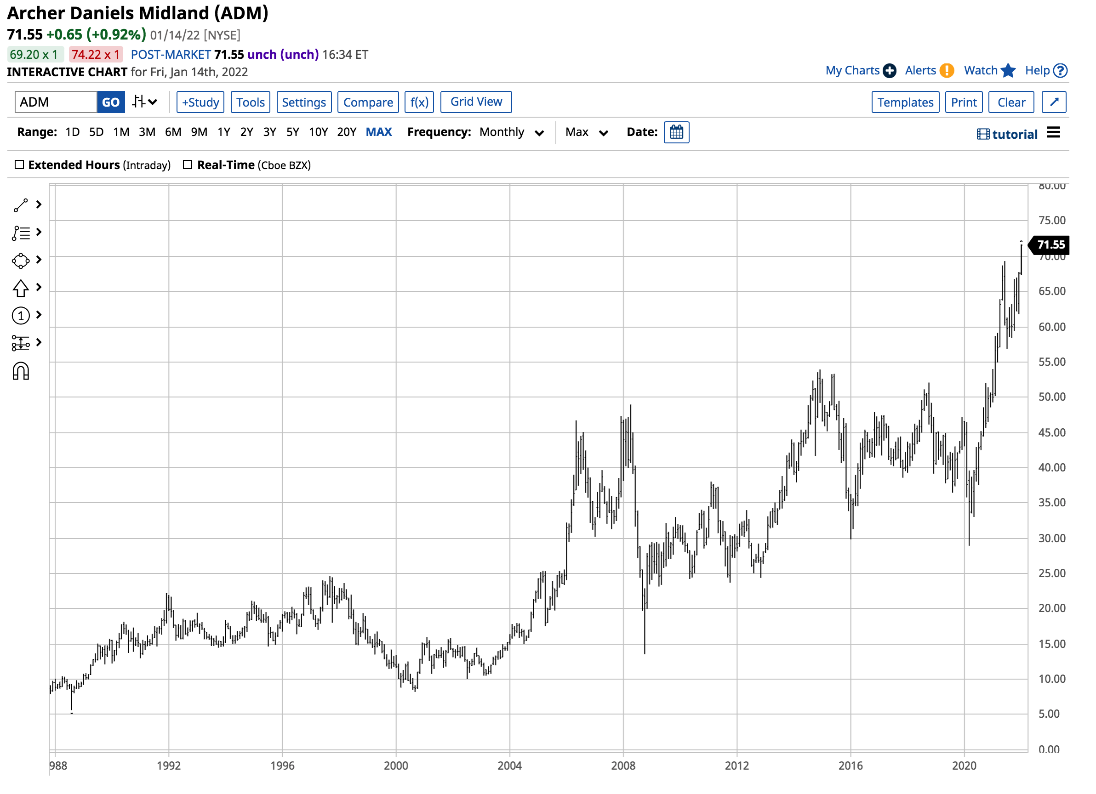Select the shapes drawing tool
The image size is (1096, 794).
[21, 261]
